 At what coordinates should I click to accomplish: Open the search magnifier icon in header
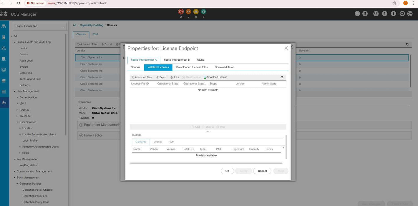pos(376,14)
